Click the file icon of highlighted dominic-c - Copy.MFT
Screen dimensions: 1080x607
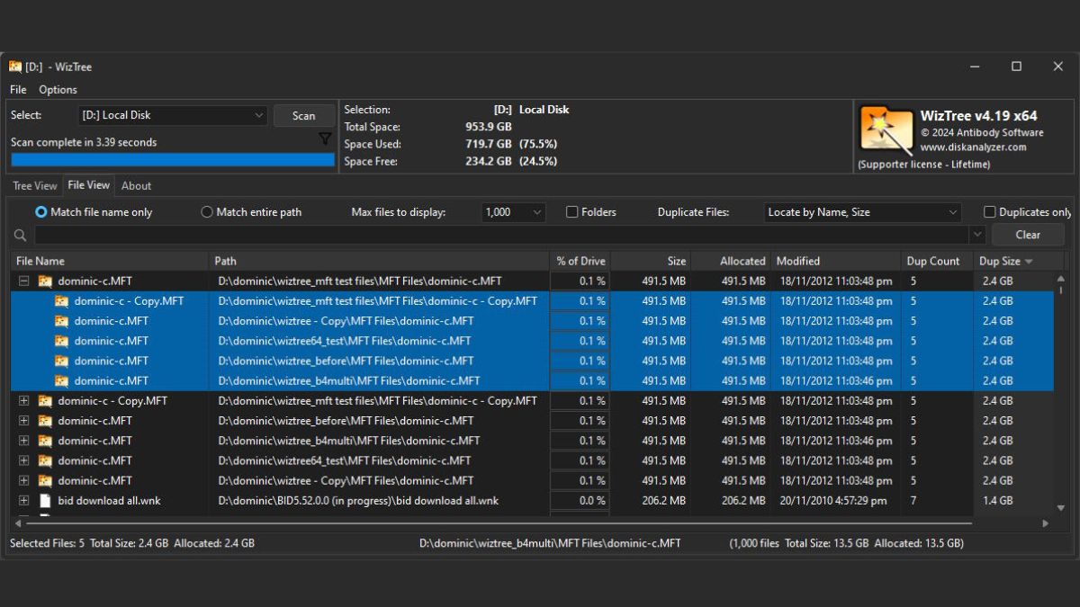61,301
